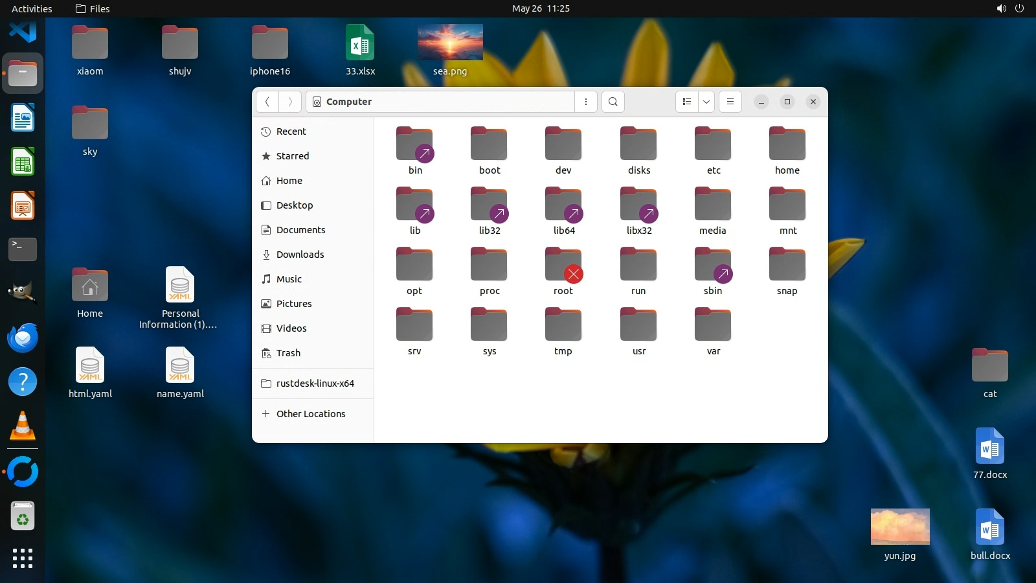The width and height of the screenshot is (1036, 583).
Task: Select Trash in the sidebar
Action: click(288, 353)
